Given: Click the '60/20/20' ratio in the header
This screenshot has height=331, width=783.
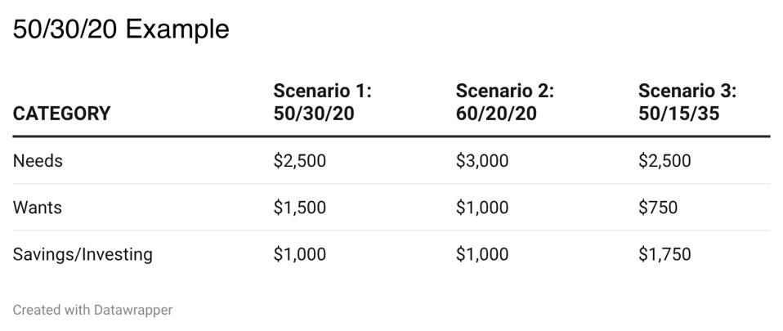Looking at the screenshot, I should click(496, 114).
